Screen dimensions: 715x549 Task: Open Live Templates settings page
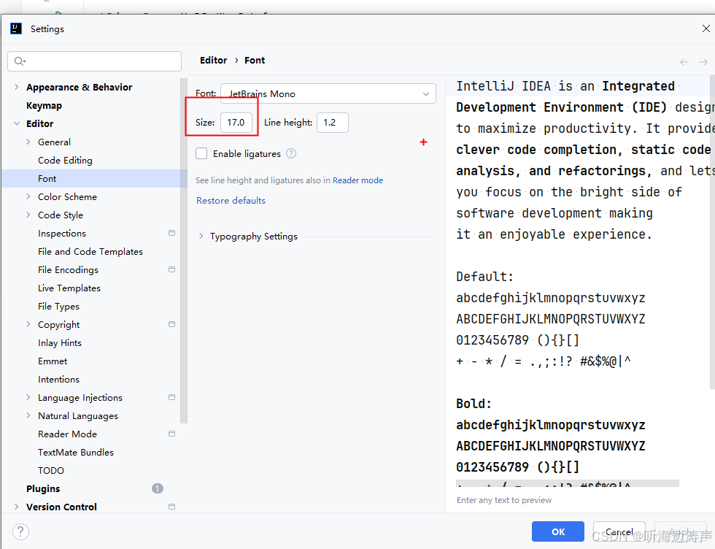pos(69,288)
